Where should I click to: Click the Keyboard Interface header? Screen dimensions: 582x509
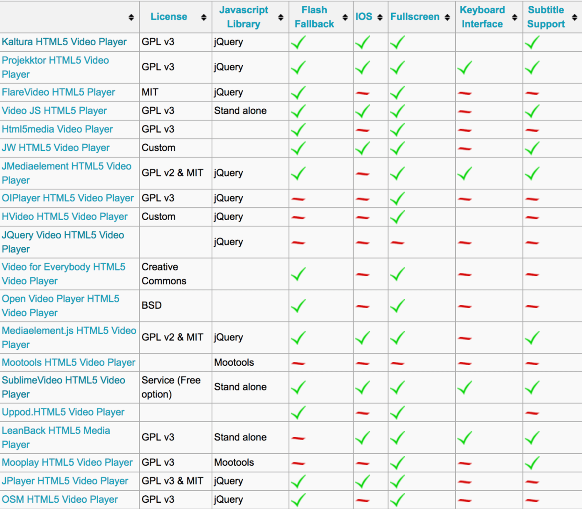[482, 17]
